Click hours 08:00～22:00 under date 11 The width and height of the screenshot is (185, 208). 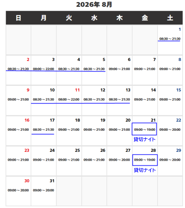(69, 99)
